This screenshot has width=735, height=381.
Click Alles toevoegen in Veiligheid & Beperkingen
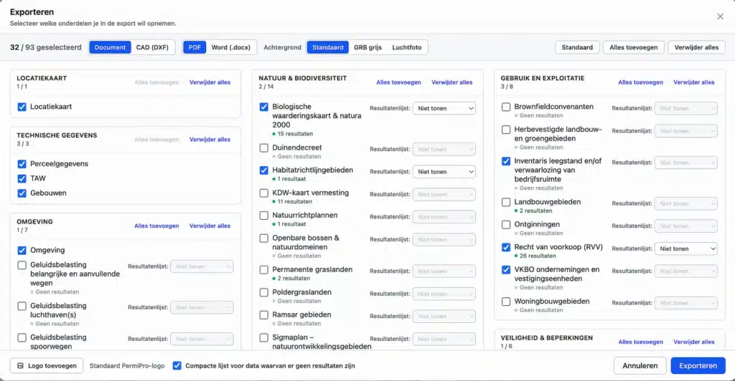pos(640,342)
